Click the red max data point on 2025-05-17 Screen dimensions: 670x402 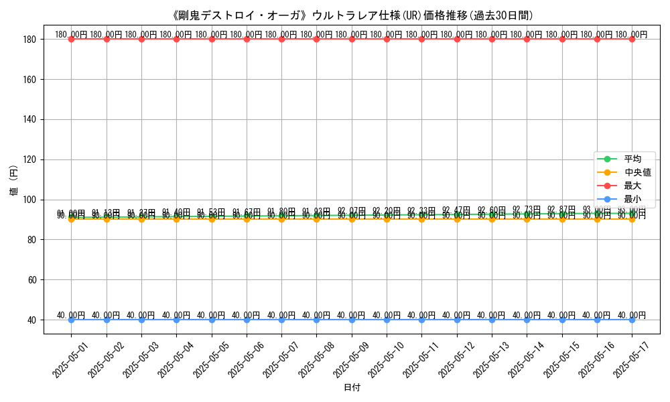click(632, 40)
